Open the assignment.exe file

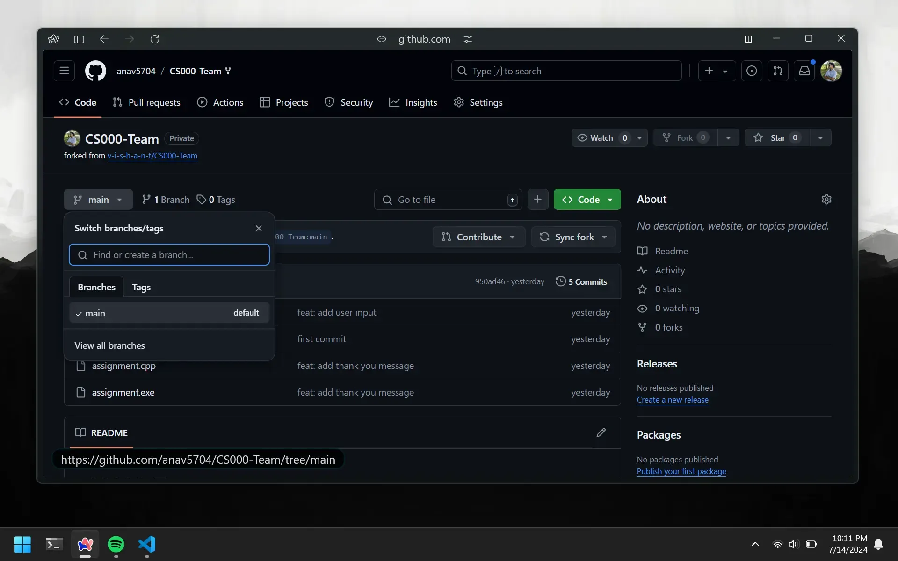click(x=123, y=392)
